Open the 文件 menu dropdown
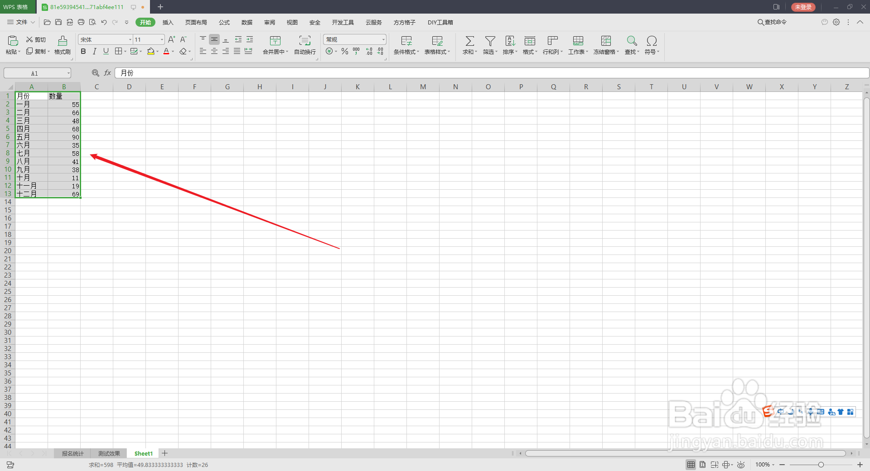The width and height of the screenshot is (870, 471). (21, 22)
